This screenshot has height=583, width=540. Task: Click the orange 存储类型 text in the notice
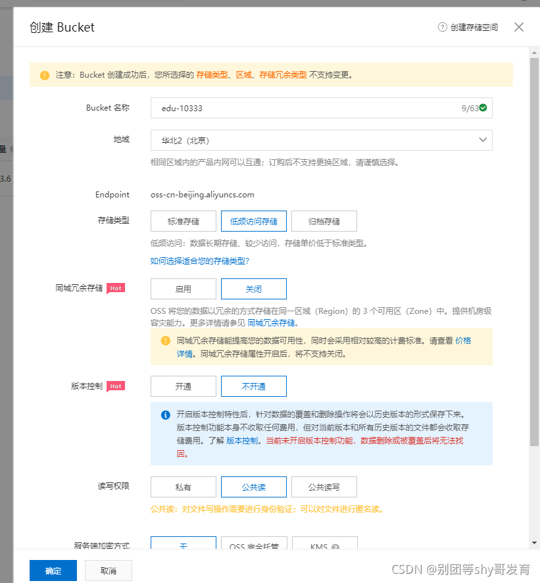pyautogui.click(x=212, y=75)
